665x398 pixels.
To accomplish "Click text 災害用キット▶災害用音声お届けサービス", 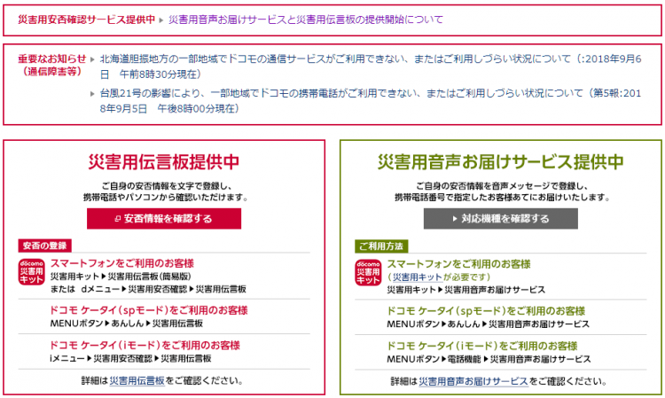I will [466, 291].
